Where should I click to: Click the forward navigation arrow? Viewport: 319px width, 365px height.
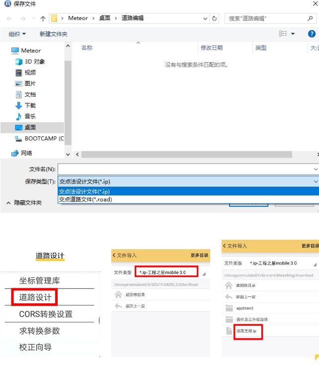tap(23, 18)
